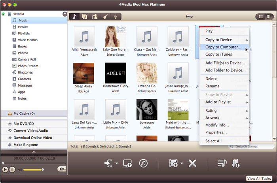Screen dimensions: 277x183
Task: Click the Copy to Computer toolbar icon
Action: click(x=127, y=163)
